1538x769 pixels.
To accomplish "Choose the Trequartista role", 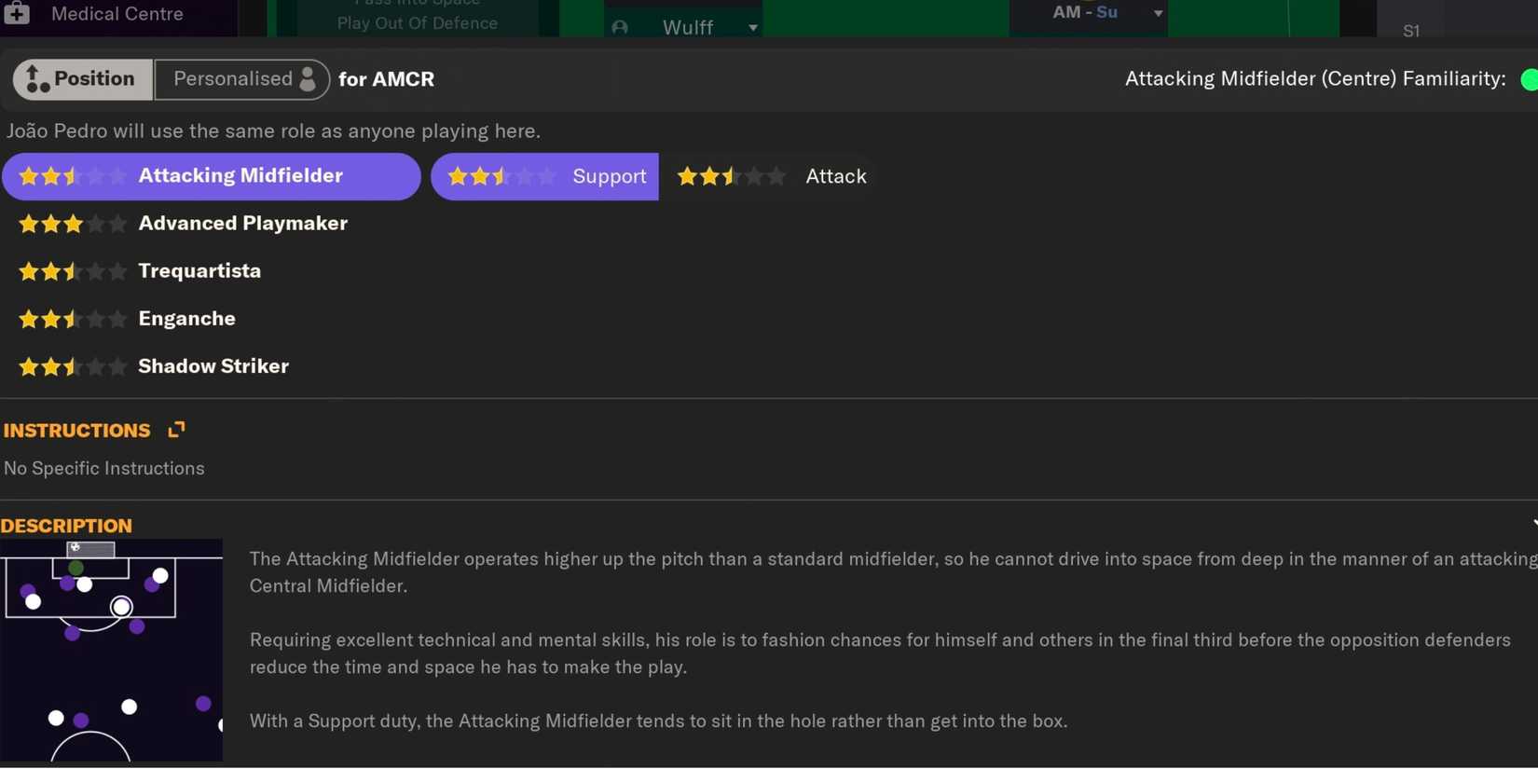I will 199,270.
